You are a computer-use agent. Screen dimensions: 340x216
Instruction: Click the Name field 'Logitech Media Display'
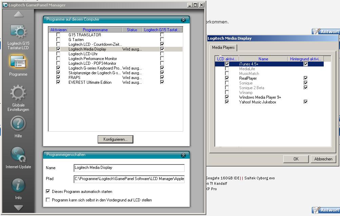click(x=129, y=168)
